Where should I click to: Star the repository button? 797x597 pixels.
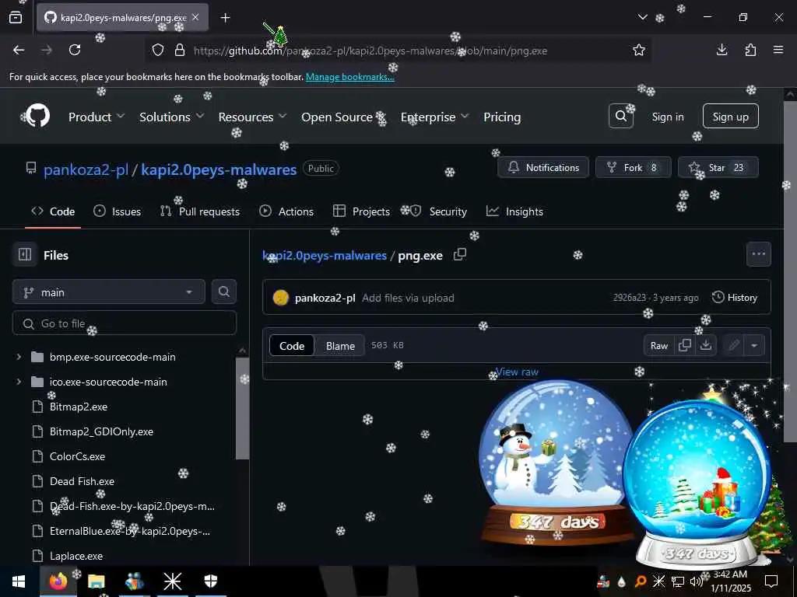coord(718,168)
